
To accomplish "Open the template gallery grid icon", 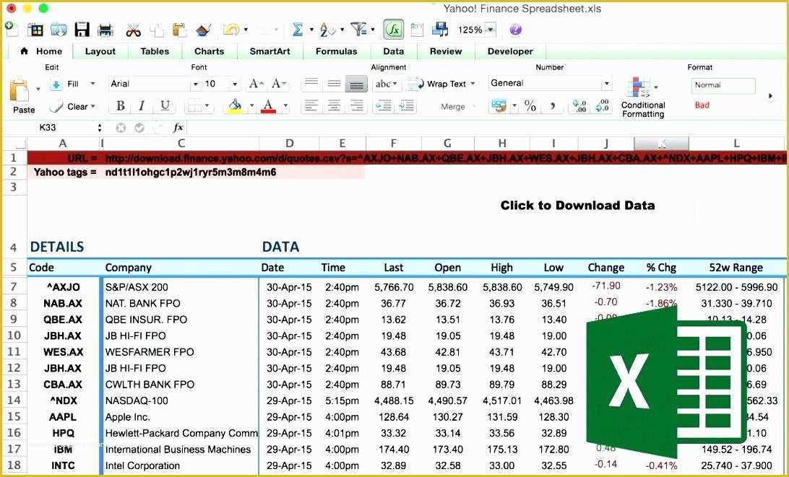I will click(35, 30).
